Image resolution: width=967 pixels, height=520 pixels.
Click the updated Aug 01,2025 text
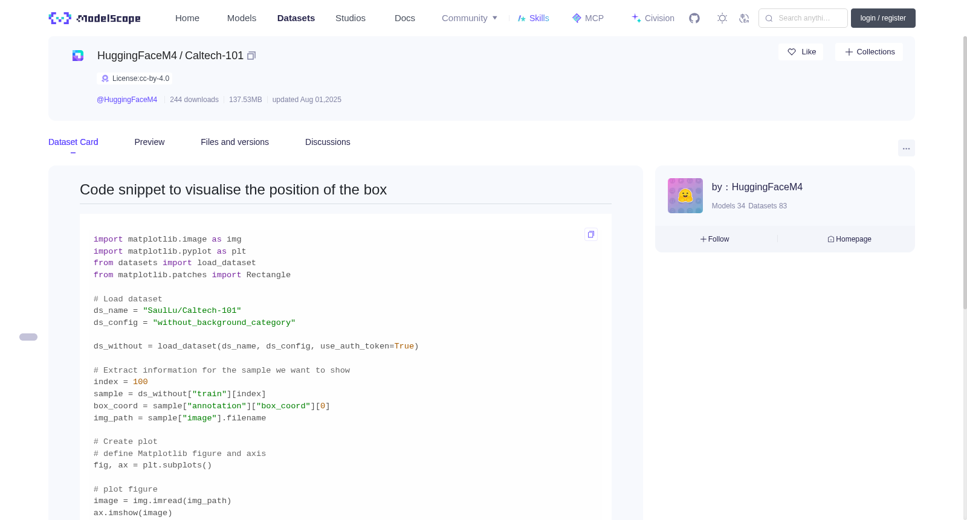[306, 100]
